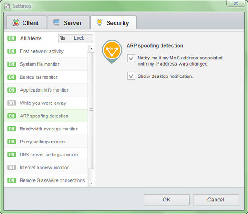Image resolution: width=248 pixels, height=214 pixels.
Task: Click the padlock icon on Lock button
Action: point(63,38)
